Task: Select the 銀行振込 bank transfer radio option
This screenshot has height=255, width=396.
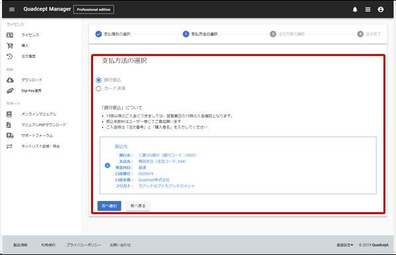Action: [99, 80]
